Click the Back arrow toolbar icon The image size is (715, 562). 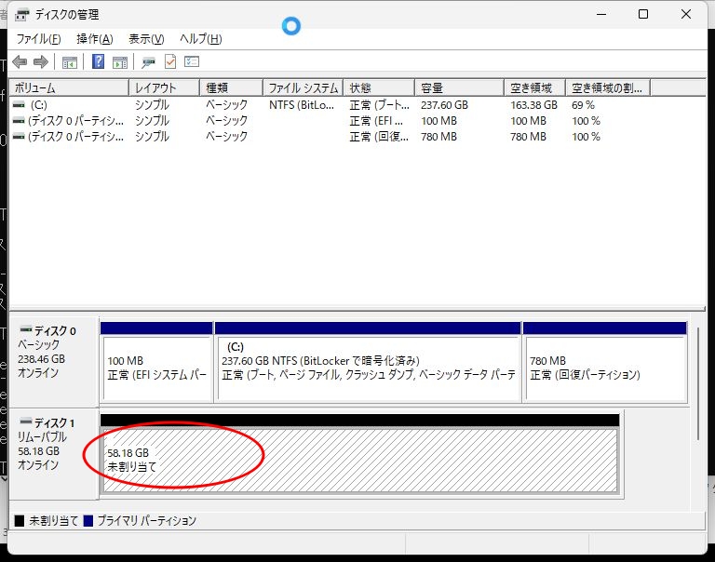(20, 61)
